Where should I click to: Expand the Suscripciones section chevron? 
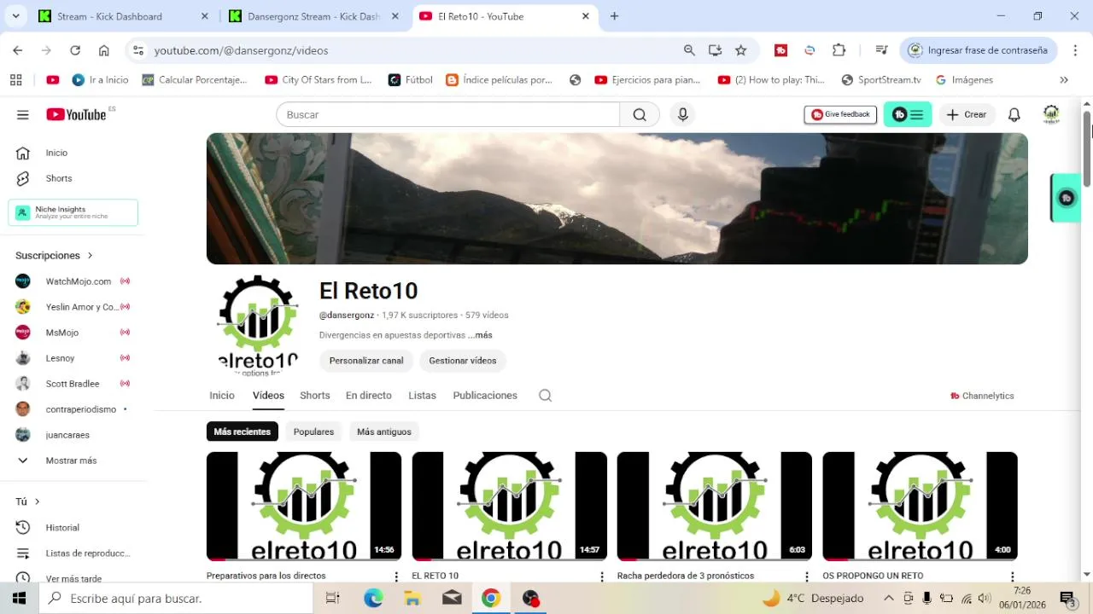pyautogui.click(x=90, y=256)
